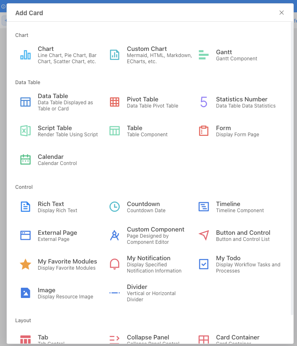
Task: Click the Calendar control icon
Action: click(x=25, y=159)
